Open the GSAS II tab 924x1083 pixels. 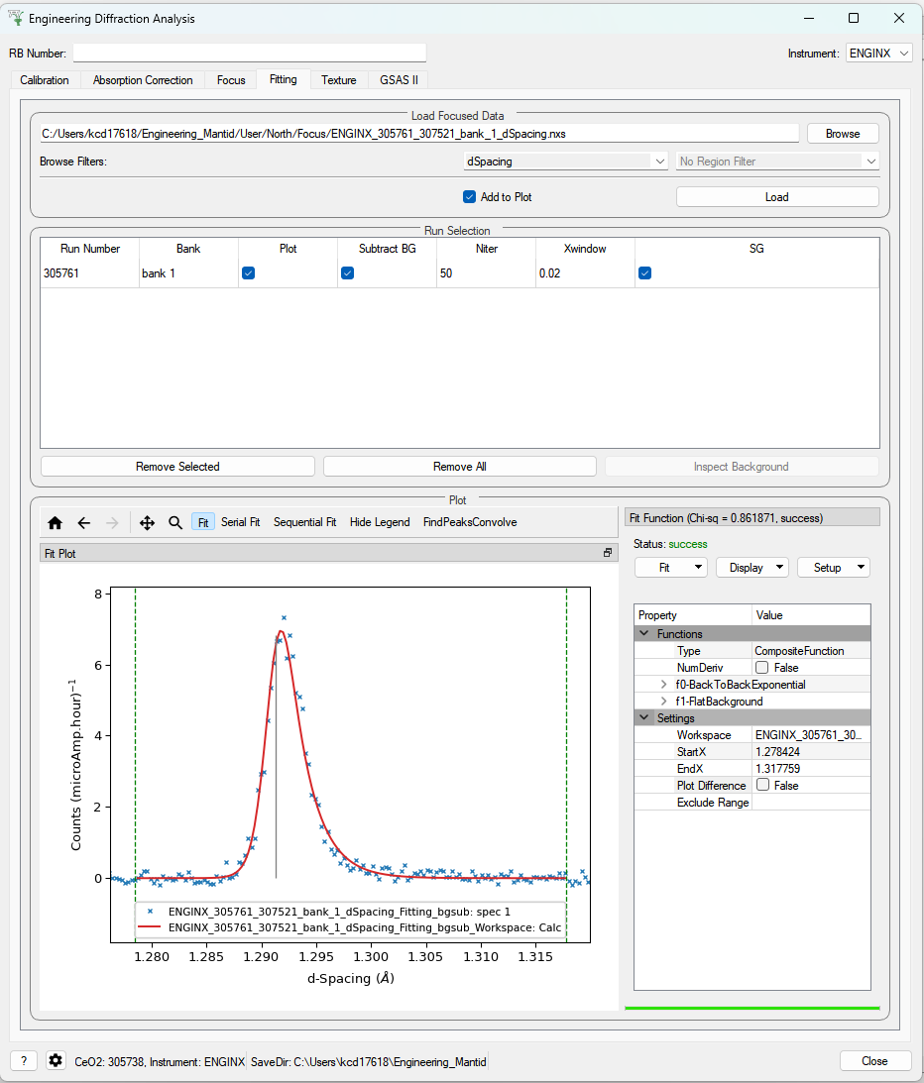tap(400, 80)
